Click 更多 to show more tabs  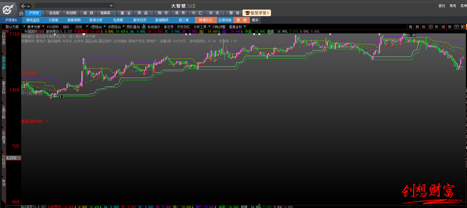pos(255,20)
